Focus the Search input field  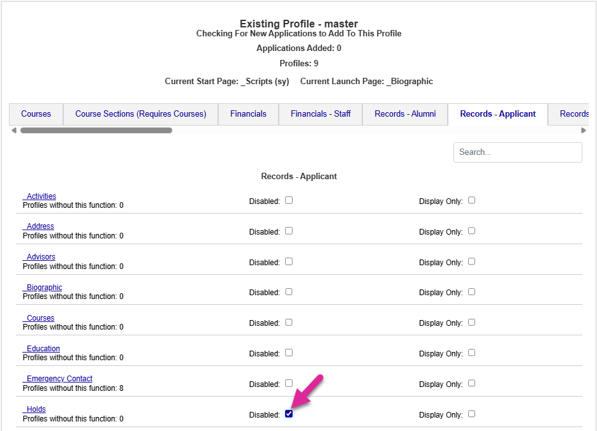517,152
